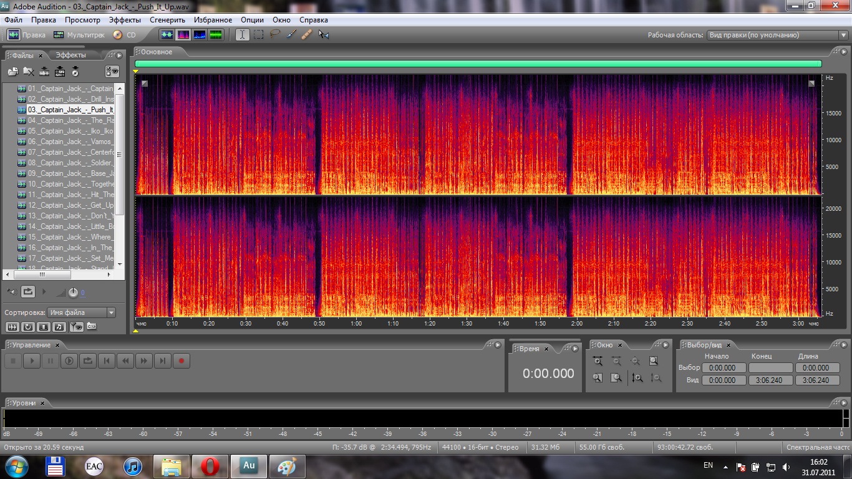Click Play button in Управление panel
This screenshot has width=852, height=479.
[x=32, y=360]
